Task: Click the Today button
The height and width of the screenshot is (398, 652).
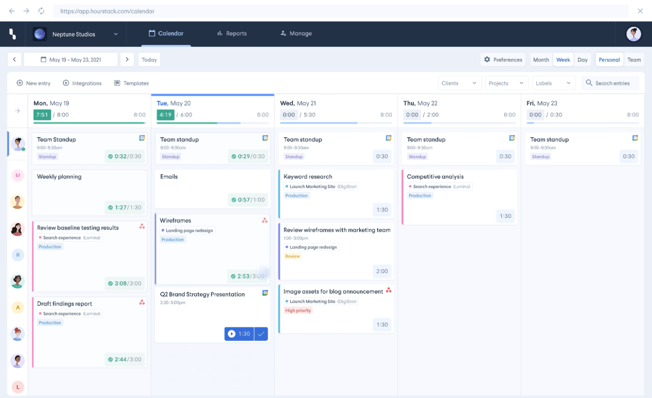Action: [149, 60]
